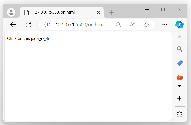191x125 pixels.
Task: Go back with the Back arrow
Action: (13, 25)
